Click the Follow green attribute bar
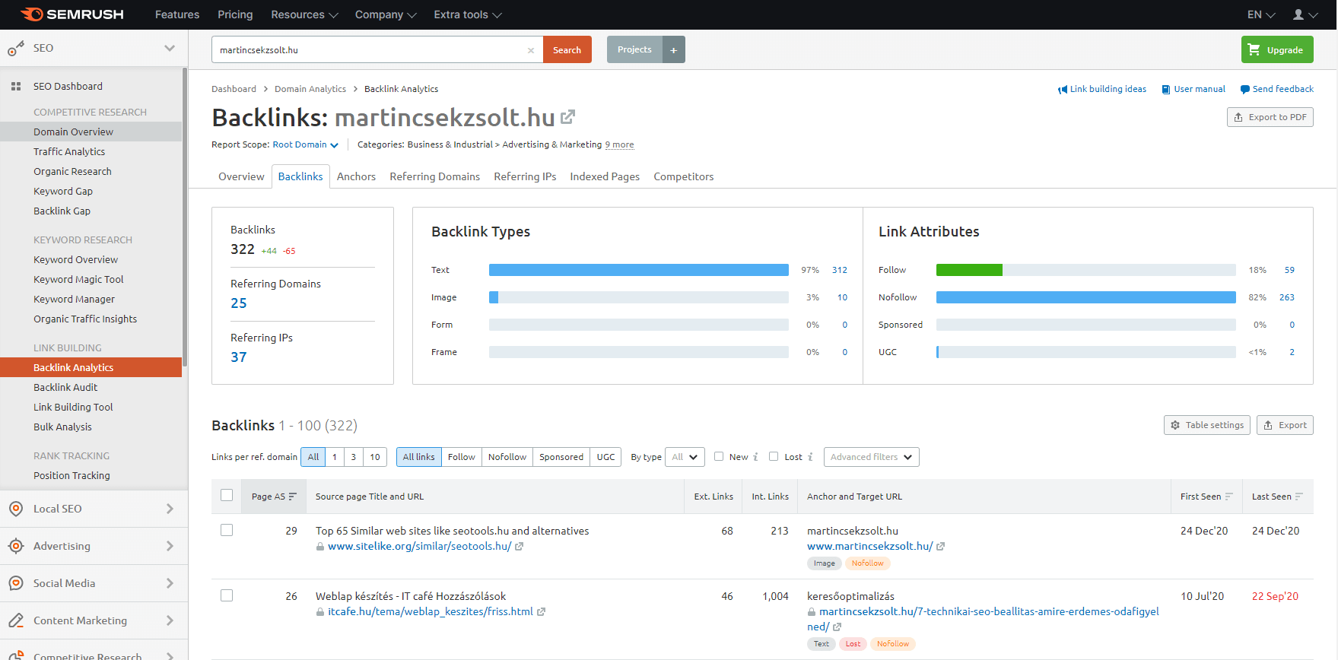1338x660 pixels. point(969,270)
